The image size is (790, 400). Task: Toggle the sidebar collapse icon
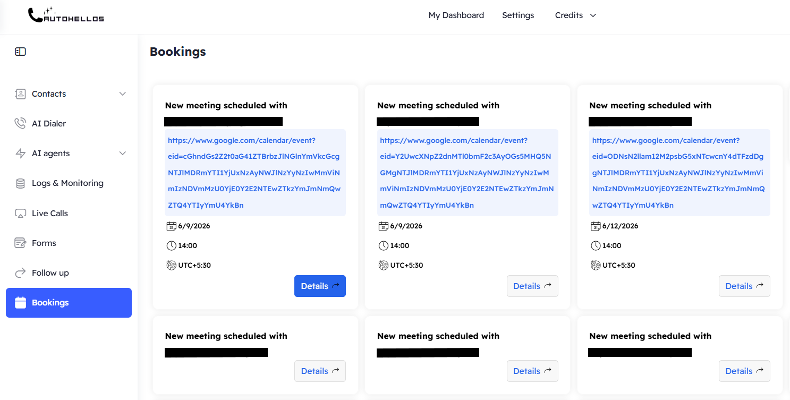[20, 52]
